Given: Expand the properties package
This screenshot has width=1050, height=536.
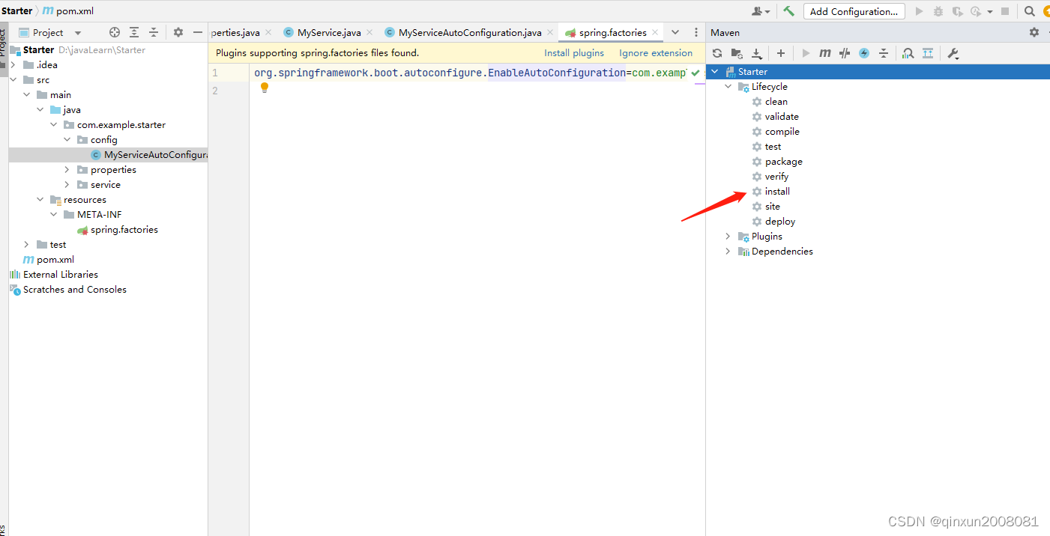Looking at the screenshot, I should [x=67, y=170].
